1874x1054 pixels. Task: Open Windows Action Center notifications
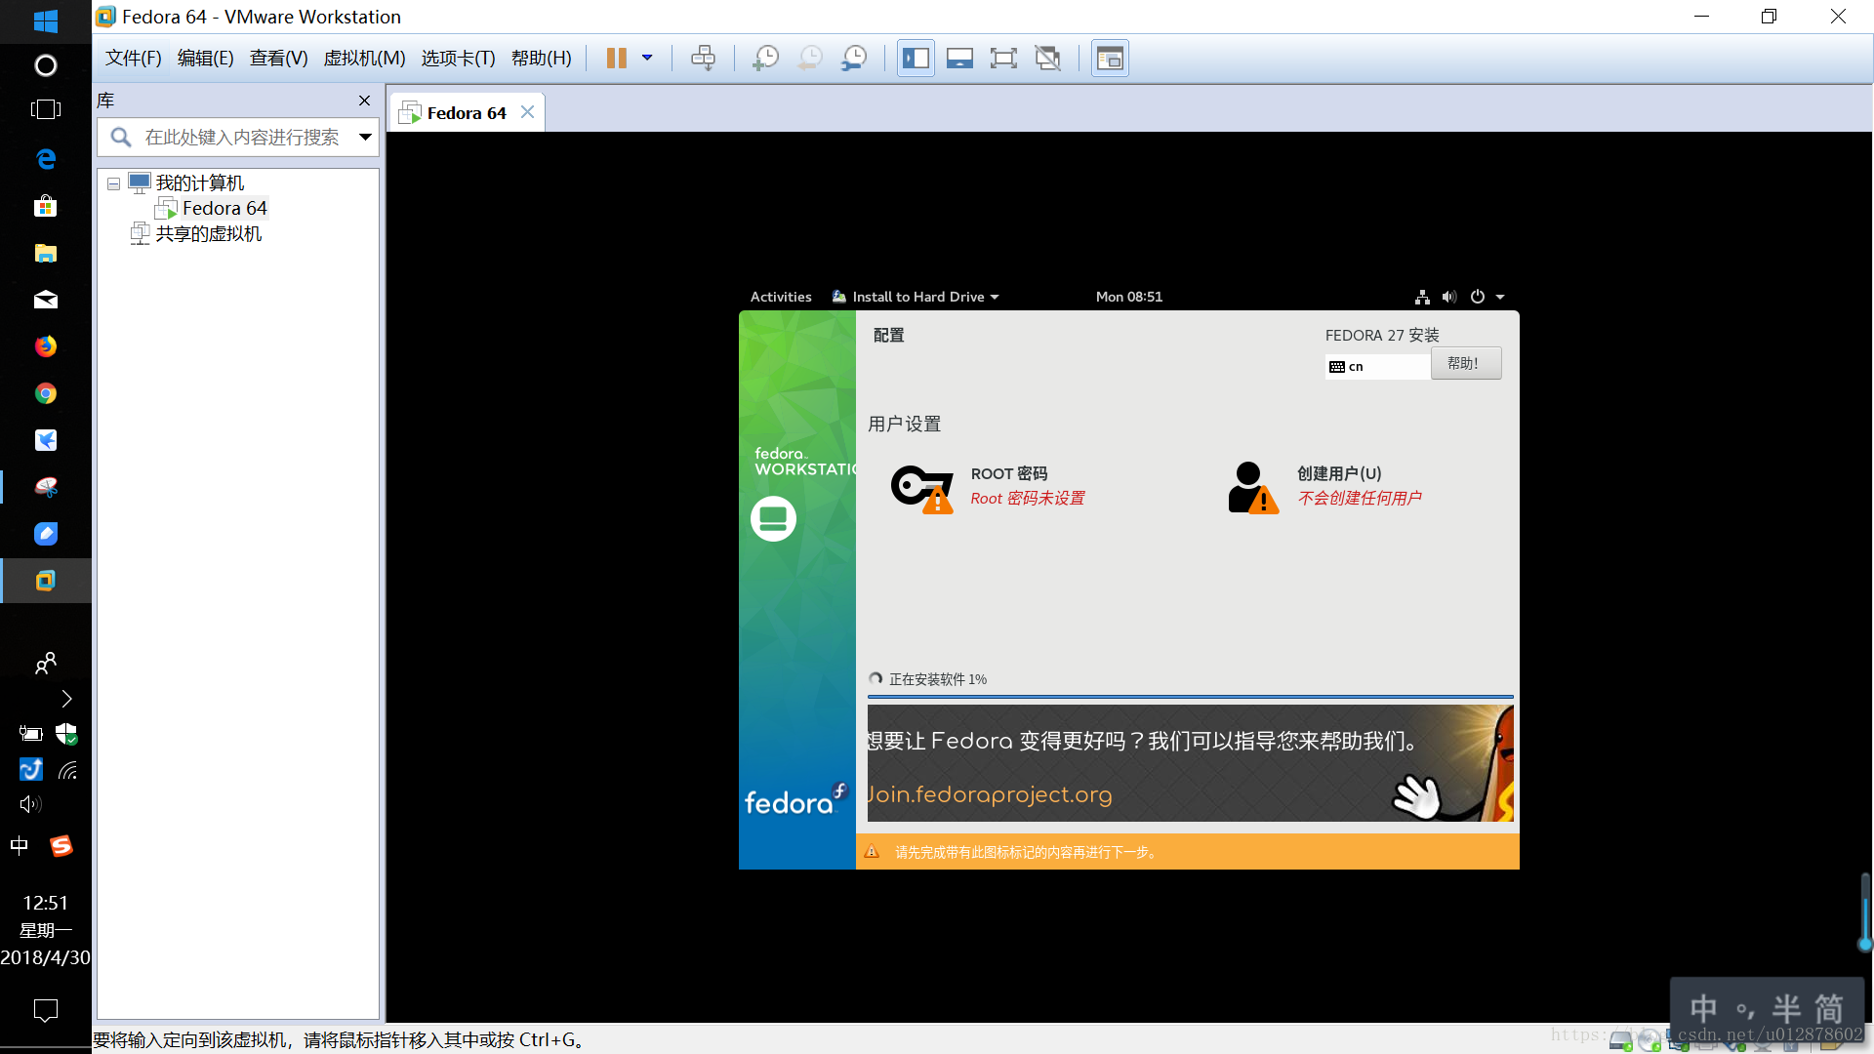(x=45, y=1010)
